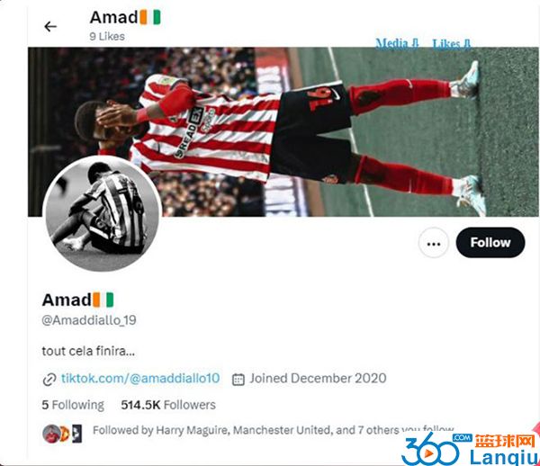Click the 360 Lanqiu watermark logo
Viewport: 540px width, 466px height.
coord(470,449)
